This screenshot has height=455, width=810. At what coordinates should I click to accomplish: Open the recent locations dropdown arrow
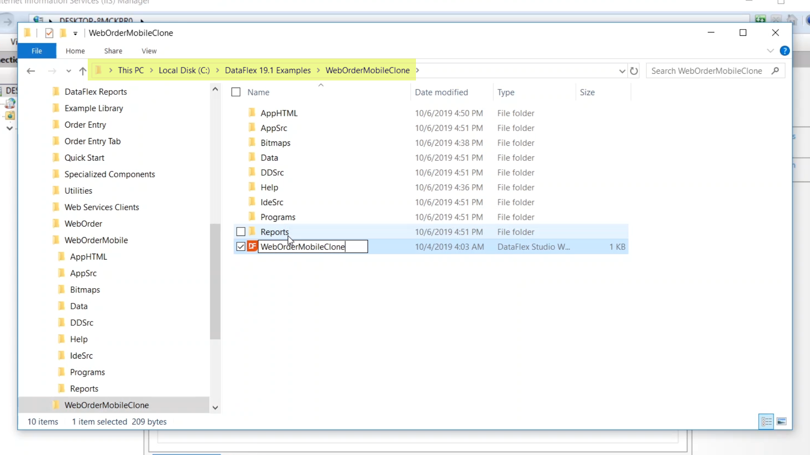point(69,71)
